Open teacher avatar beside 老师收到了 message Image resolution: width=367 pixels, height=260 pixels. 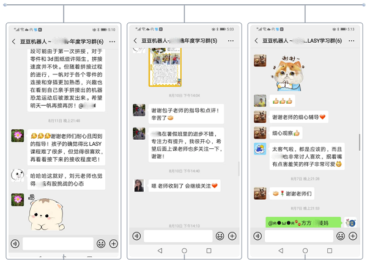139,186
